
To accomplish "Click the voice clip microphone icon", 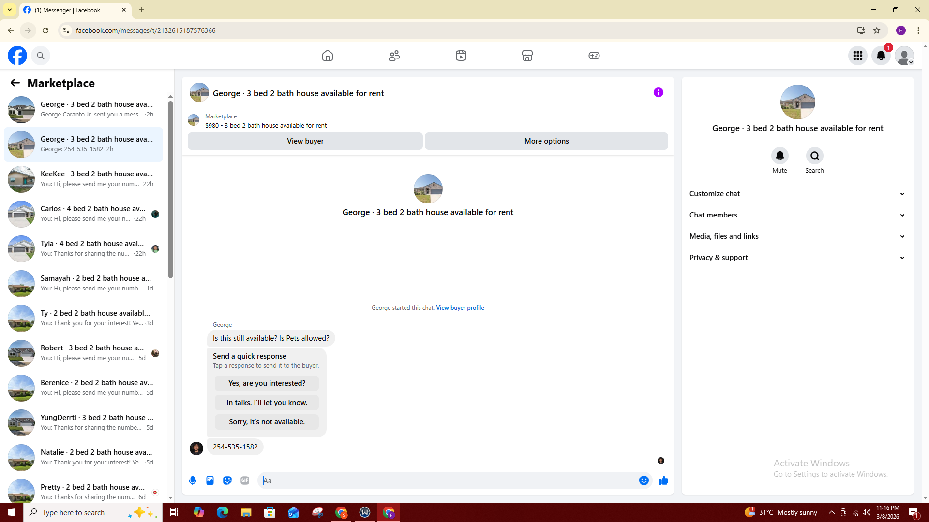I will (x=193, y=480).
